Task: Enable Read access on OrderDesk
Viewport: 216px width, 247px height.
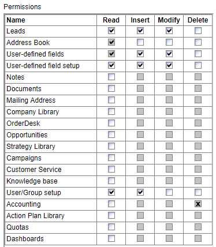Action: 111,123
